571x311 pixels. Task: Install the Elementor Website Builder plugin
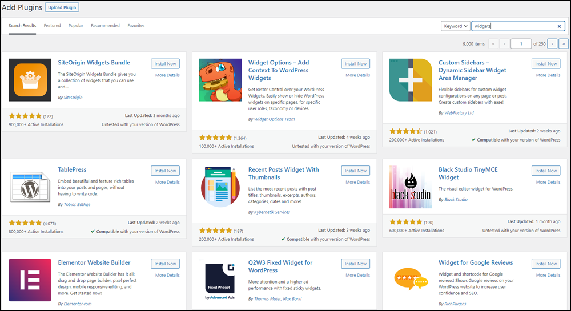coord(165,264)
